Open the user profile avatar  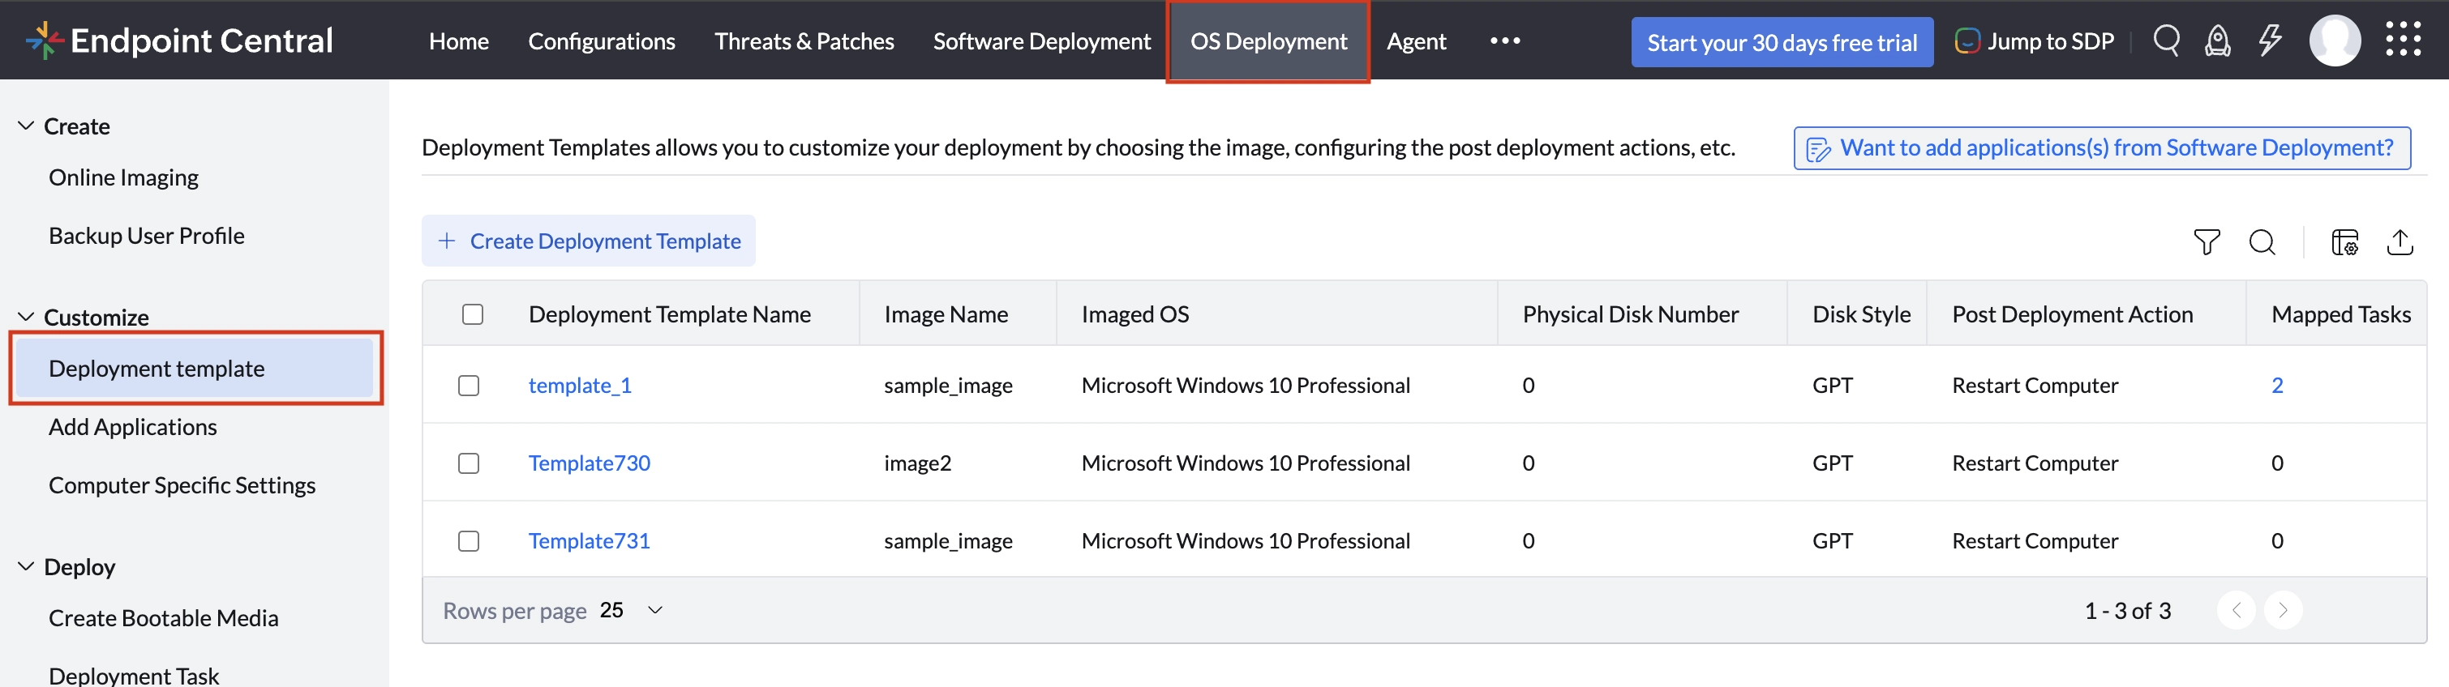(x=2335, y=40)
